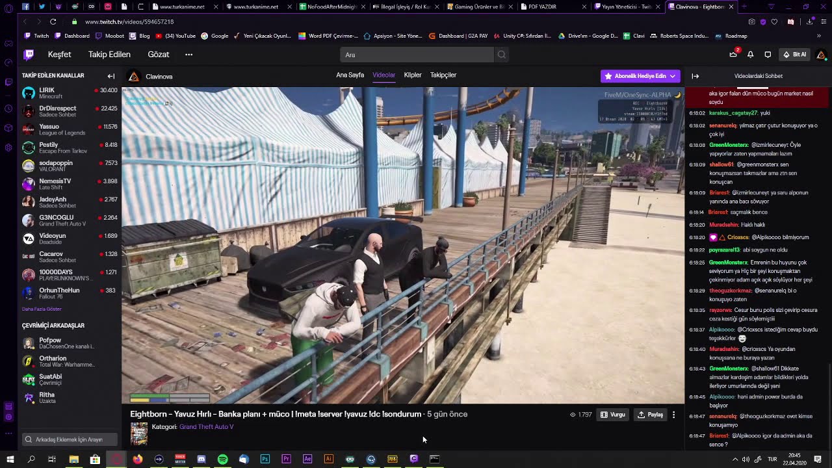Screen dimensions: 832x468
Task: Add page to bookmarks with heart icon
Action: 774,21
